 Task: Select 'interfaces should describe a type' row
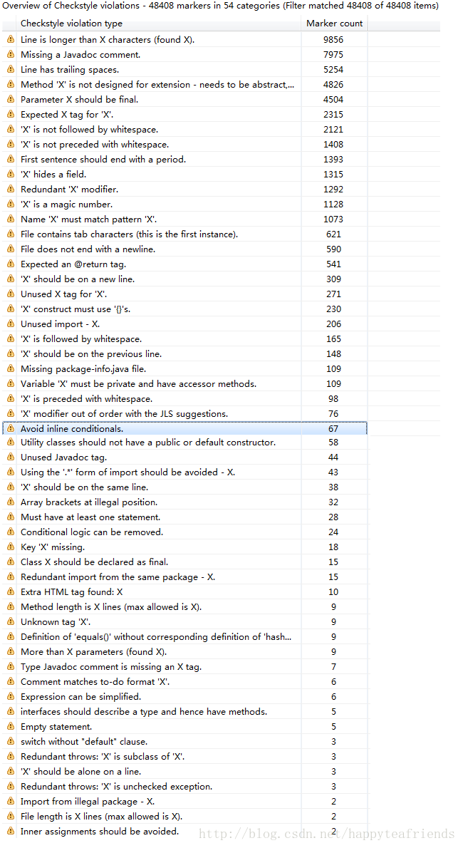coord(185,712)
